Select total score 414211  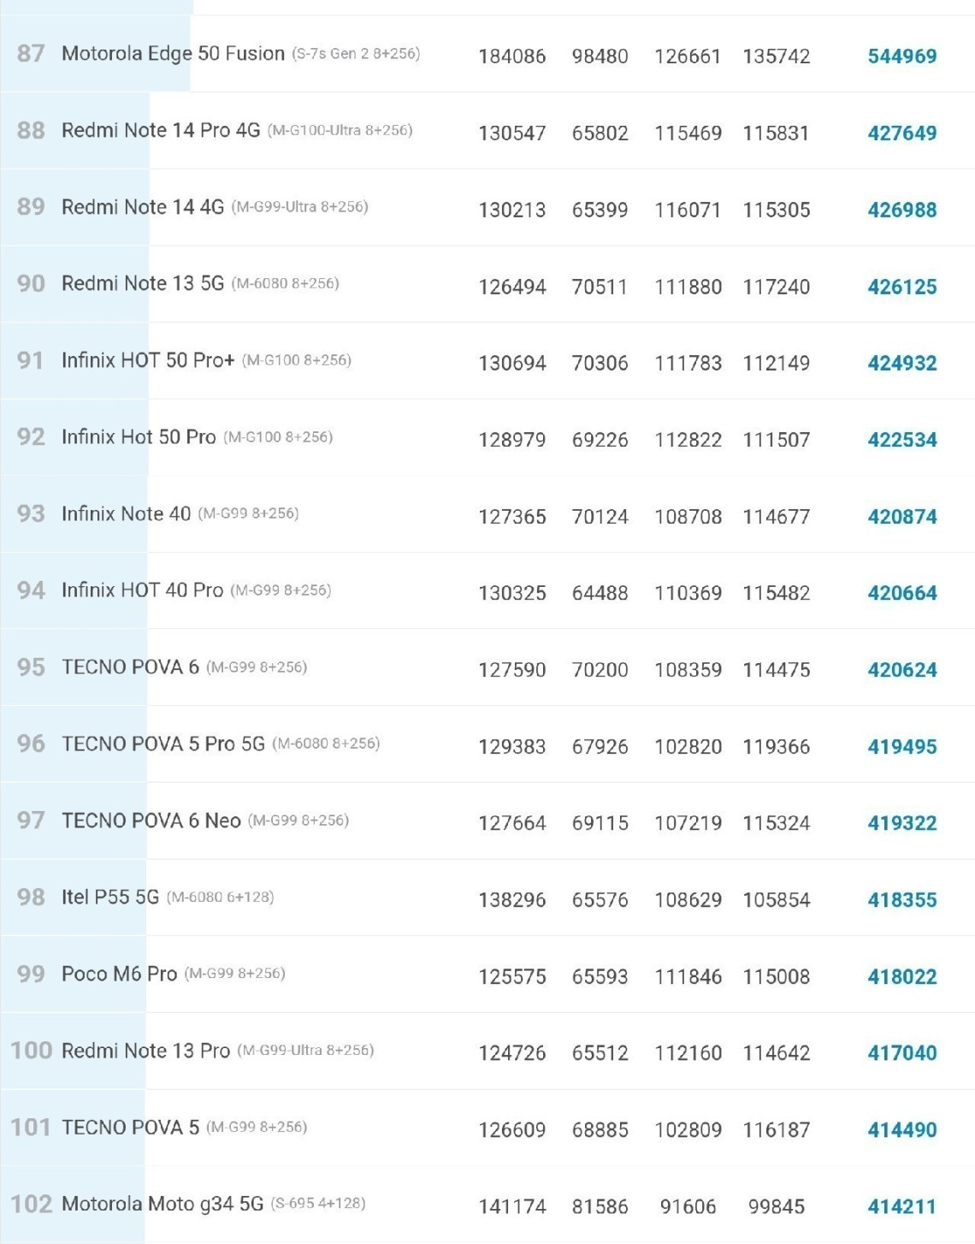pos(901,1207)
